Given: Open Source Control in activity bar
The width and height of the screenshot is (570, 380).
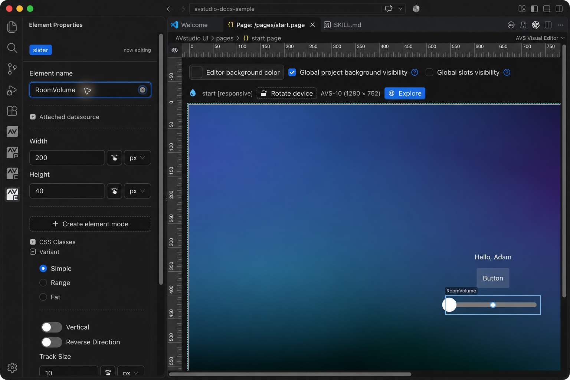Looking at the screenshot, I should (x=12, y=69).
